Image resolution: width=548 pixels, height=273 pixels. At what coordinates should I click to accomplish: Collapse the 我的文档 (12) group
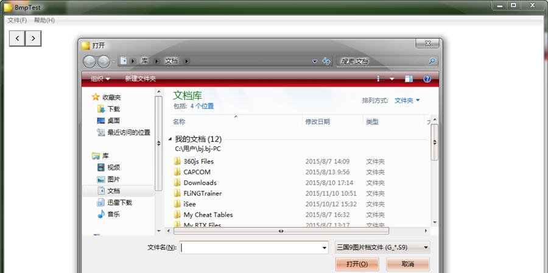[170, 139]
